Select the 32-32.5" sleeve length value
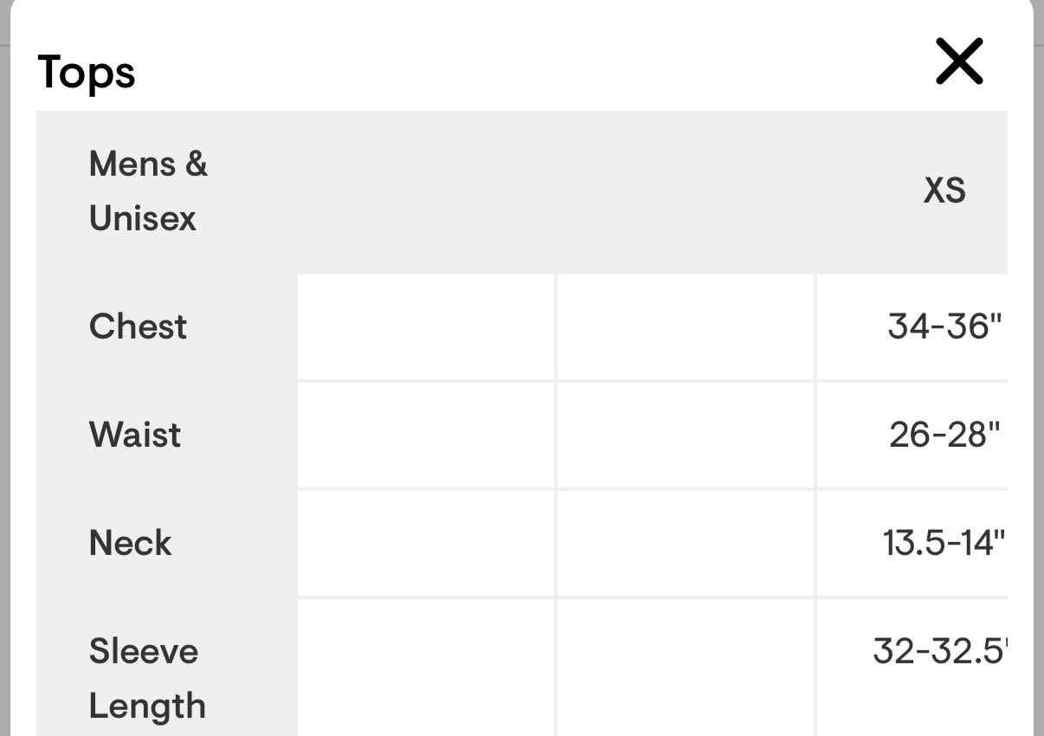This screenshot has height=736, width=1044. pyautogui.click(x=941, y=651)
